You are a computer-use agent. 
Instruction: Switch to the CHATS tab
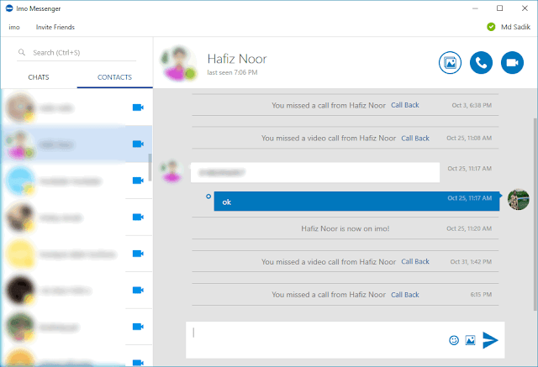point(39,77)
